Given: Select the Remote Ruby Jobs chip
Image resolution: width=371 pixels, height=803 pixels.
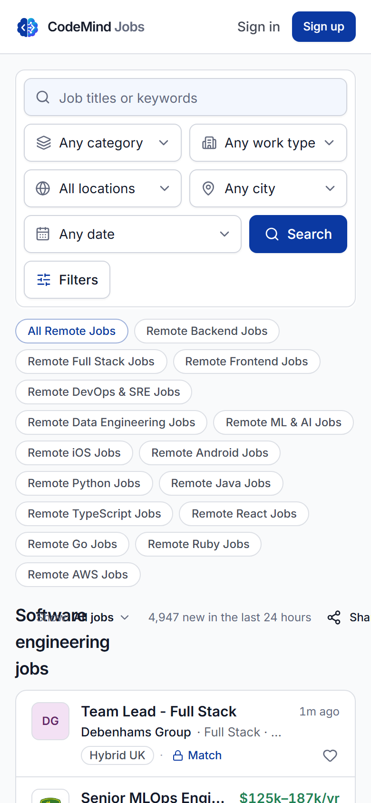Looking at the screenshot, I should (x=198, y=544).
